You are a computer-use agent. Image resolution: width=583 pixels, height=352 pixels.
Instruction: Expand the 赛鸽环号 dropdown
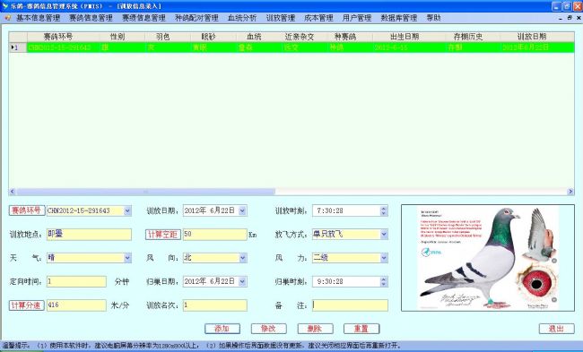tap(127, 210)
